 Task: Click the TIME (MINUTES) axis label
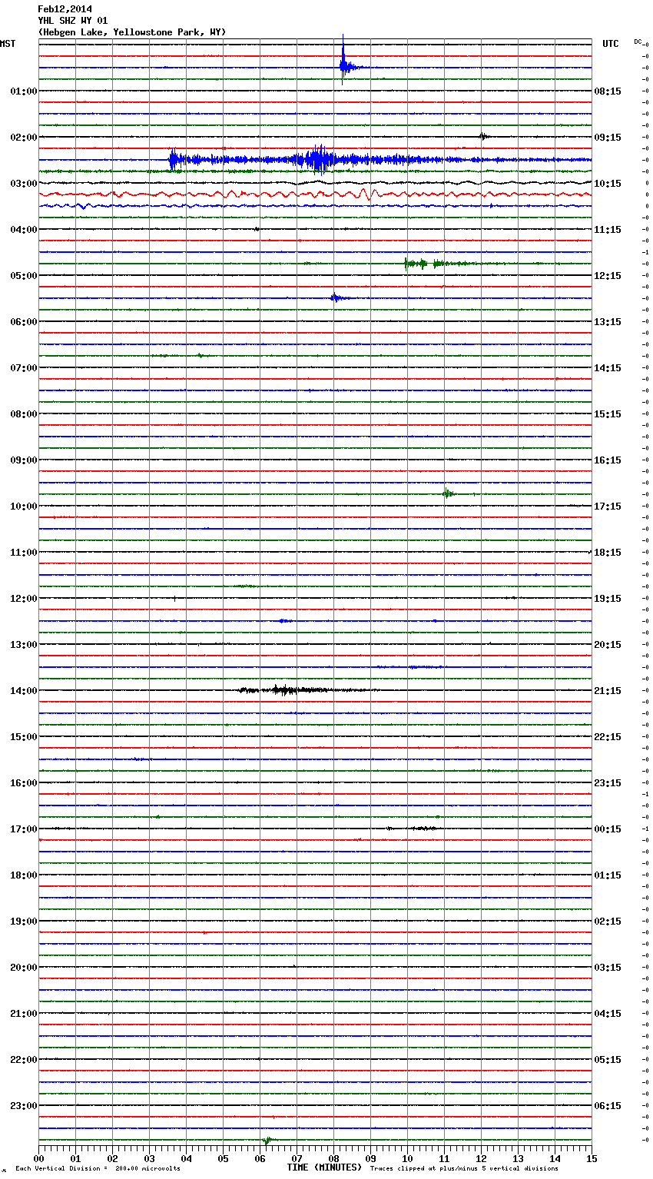click(323, 1167)
